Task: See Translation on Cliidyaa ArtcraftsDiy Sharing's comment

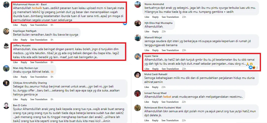Action: 39,99
